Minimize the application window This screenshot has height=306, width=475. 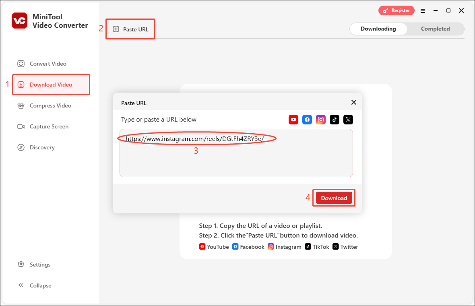tap(435, 10)
